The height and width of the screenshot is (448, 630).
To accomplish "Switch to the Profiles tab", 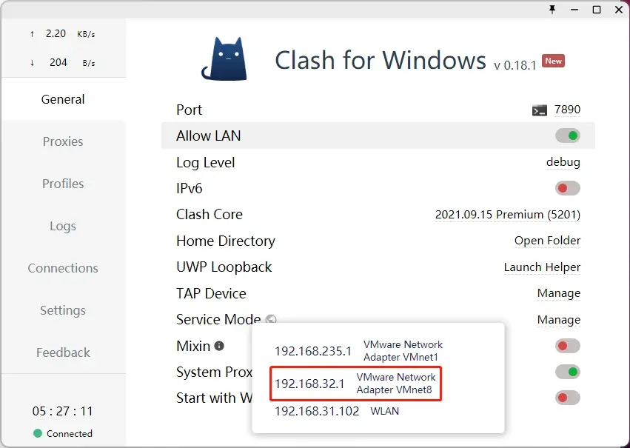I will 63,184.
